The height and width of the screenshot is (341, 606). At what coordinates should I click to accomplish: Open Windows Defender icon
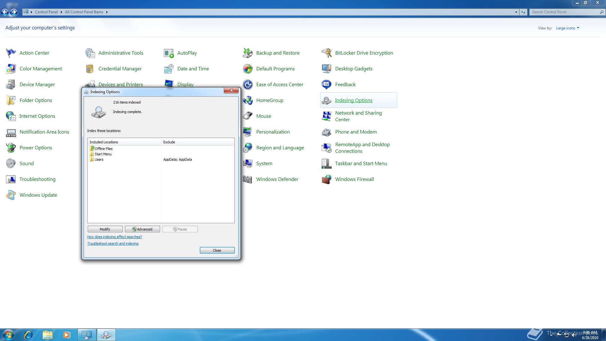pos(248,179)
